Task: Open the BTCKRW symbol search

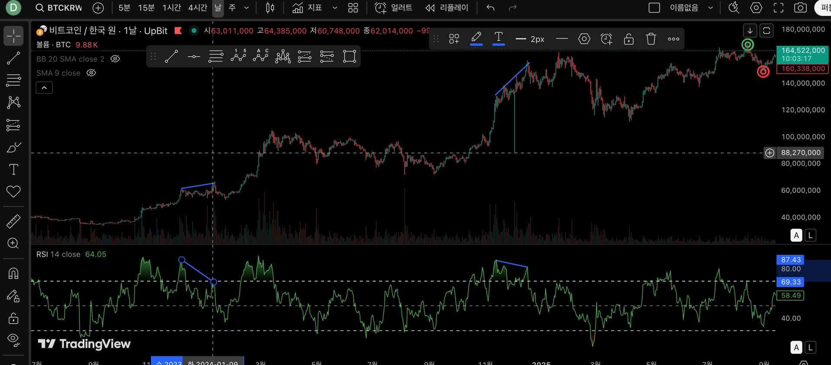Action: click(x=59, y=8)
